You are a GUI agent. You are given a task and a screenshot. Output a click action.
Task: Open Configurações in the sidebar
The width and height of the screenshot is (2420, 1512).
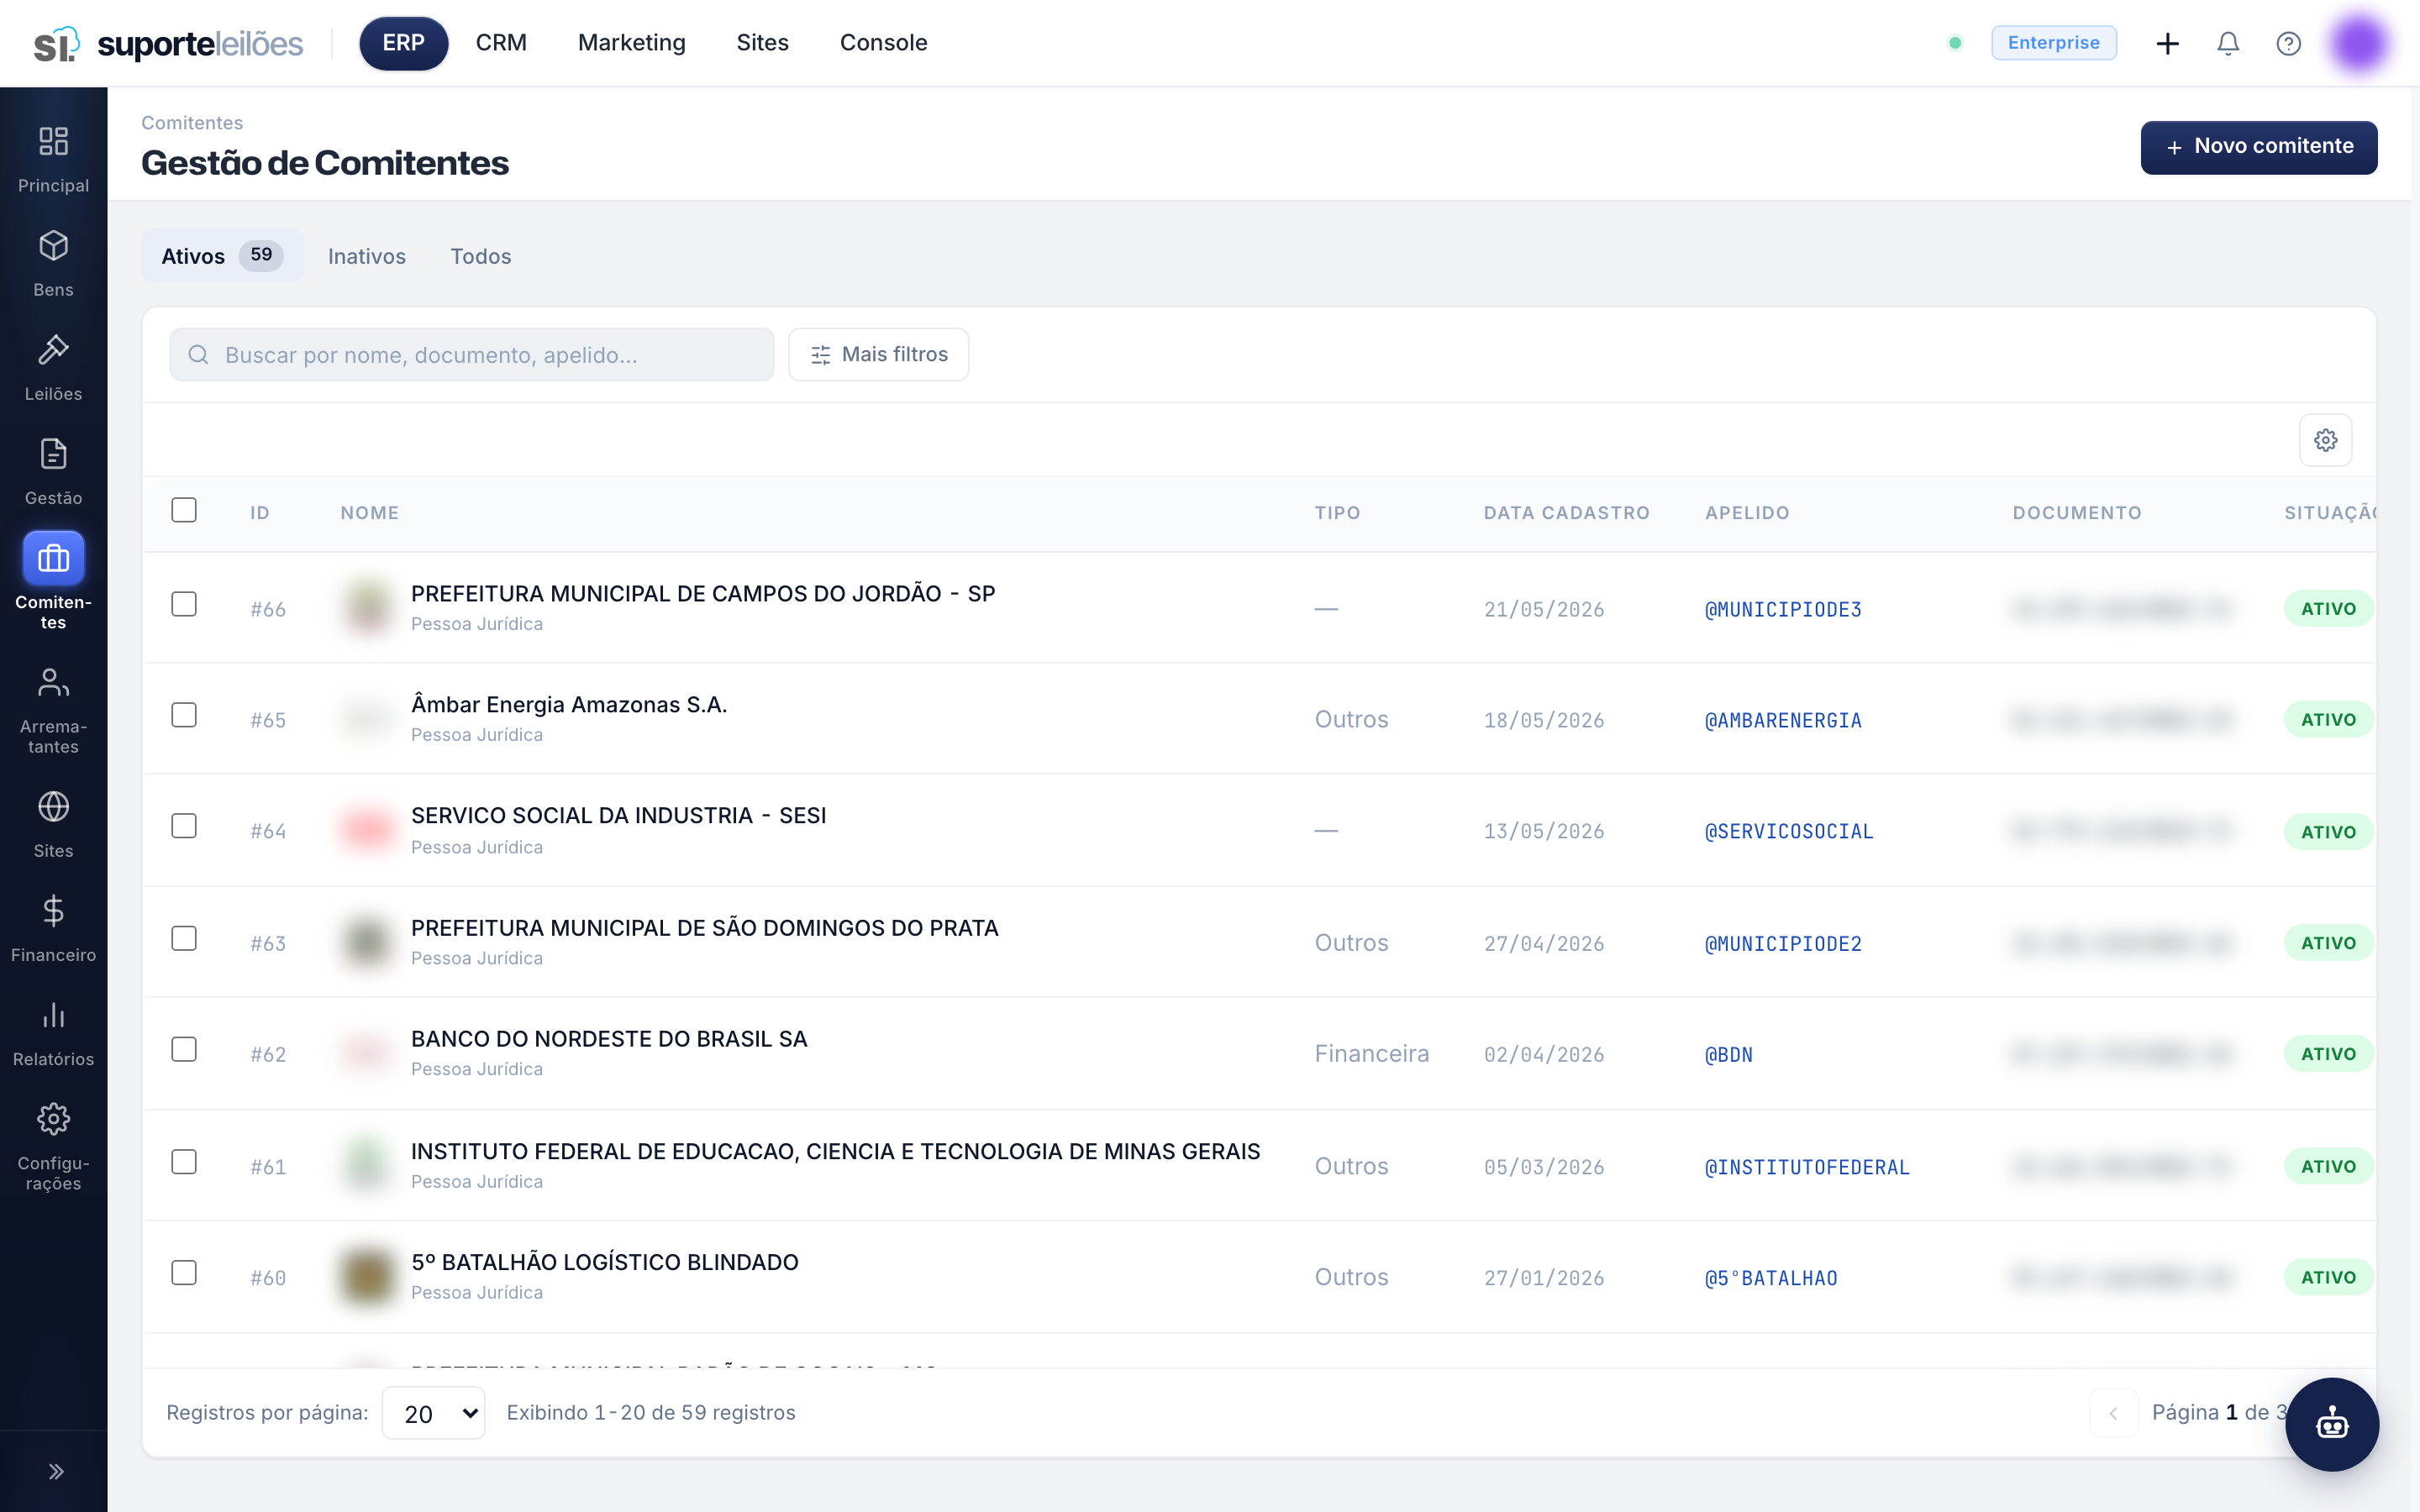53,1146
